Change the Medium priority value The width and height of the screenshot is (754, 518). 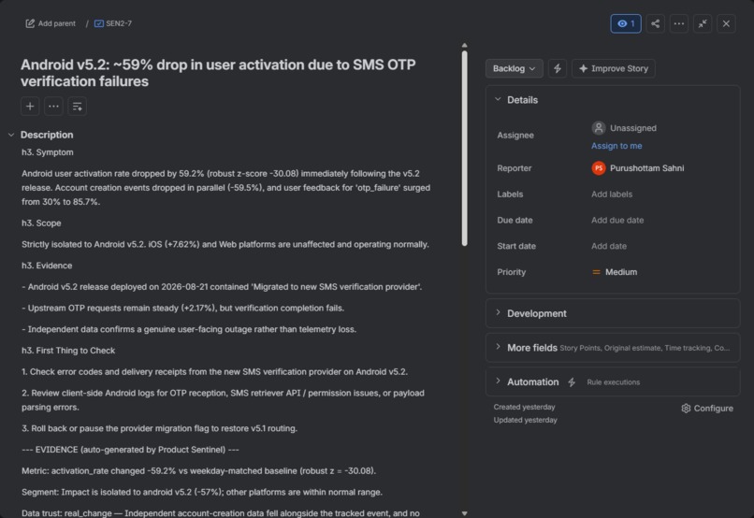[x=615, y=272]
